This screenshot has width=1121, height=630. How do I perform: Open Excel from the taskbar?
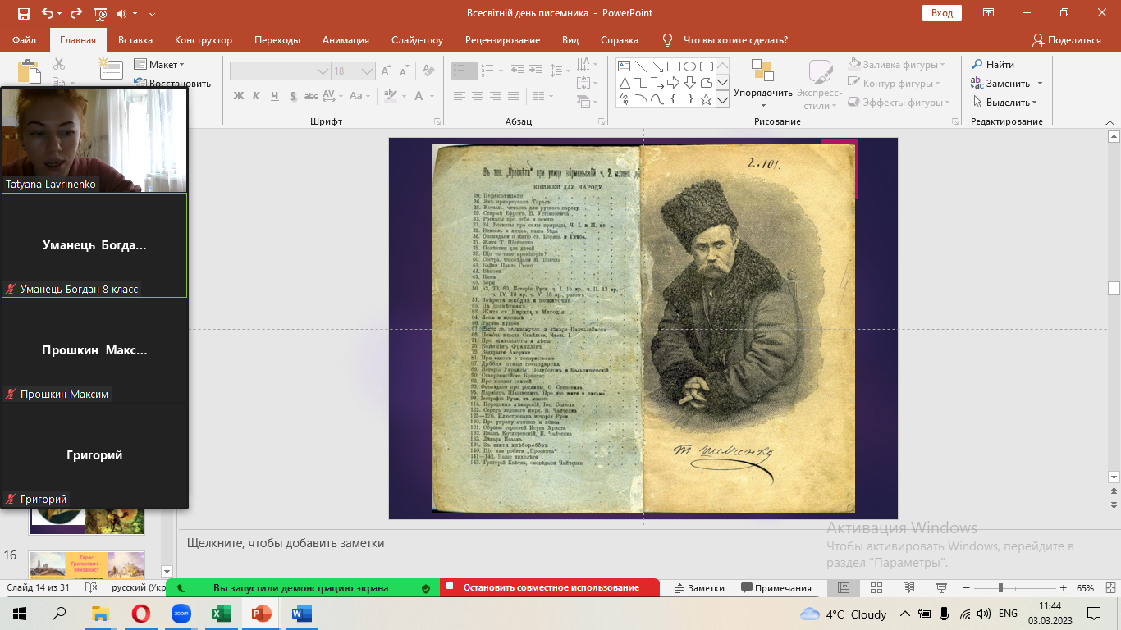221,613
